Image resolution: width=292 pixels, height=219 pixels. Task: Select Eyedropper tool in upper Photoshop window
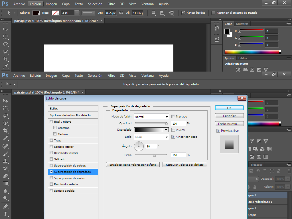5,66
